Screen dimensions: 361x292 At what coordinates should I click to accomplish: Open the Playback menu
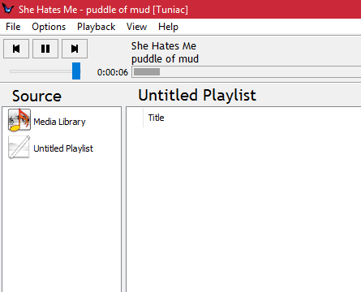[x=97, y=27]
